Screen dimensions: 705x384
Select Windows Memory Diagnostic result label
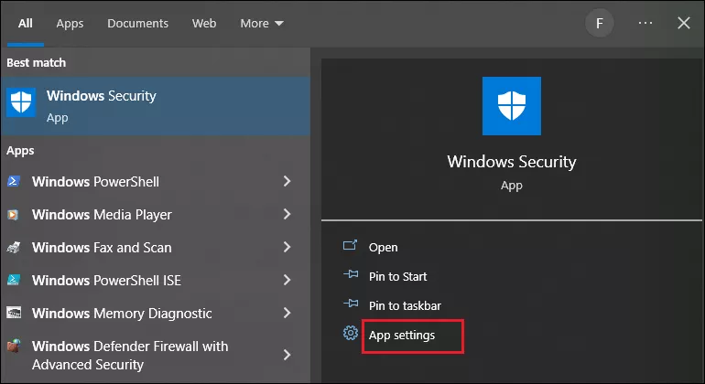click(x=122, y=313)
